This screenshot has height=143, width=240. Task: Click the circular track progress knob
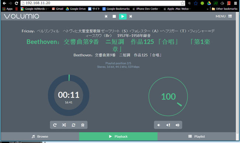pos(69,95)
